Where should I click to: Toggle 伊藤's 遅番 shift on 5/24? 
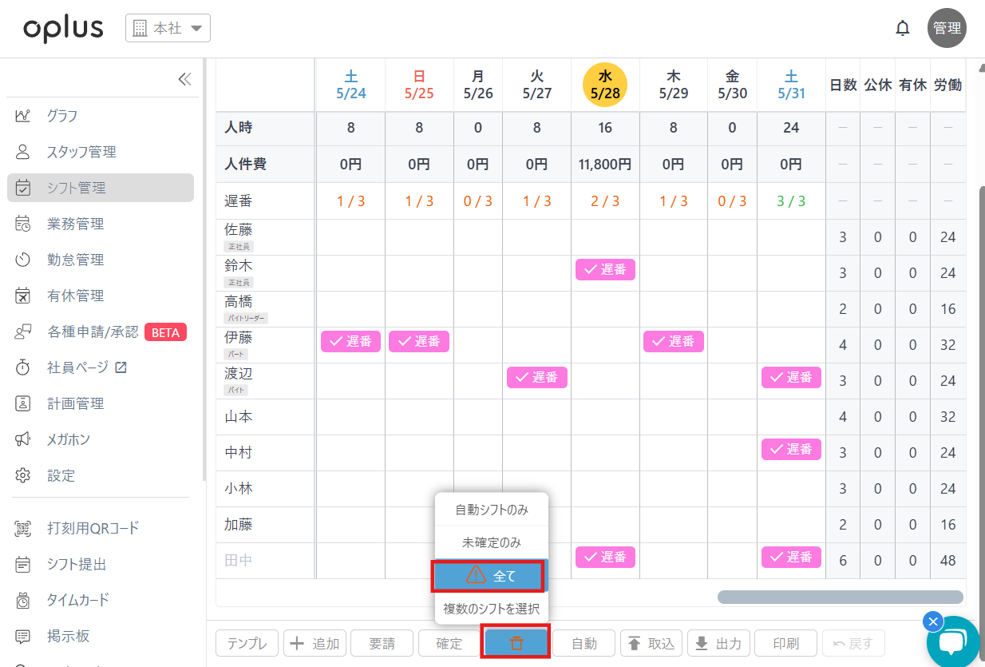[x=351, y=341]
